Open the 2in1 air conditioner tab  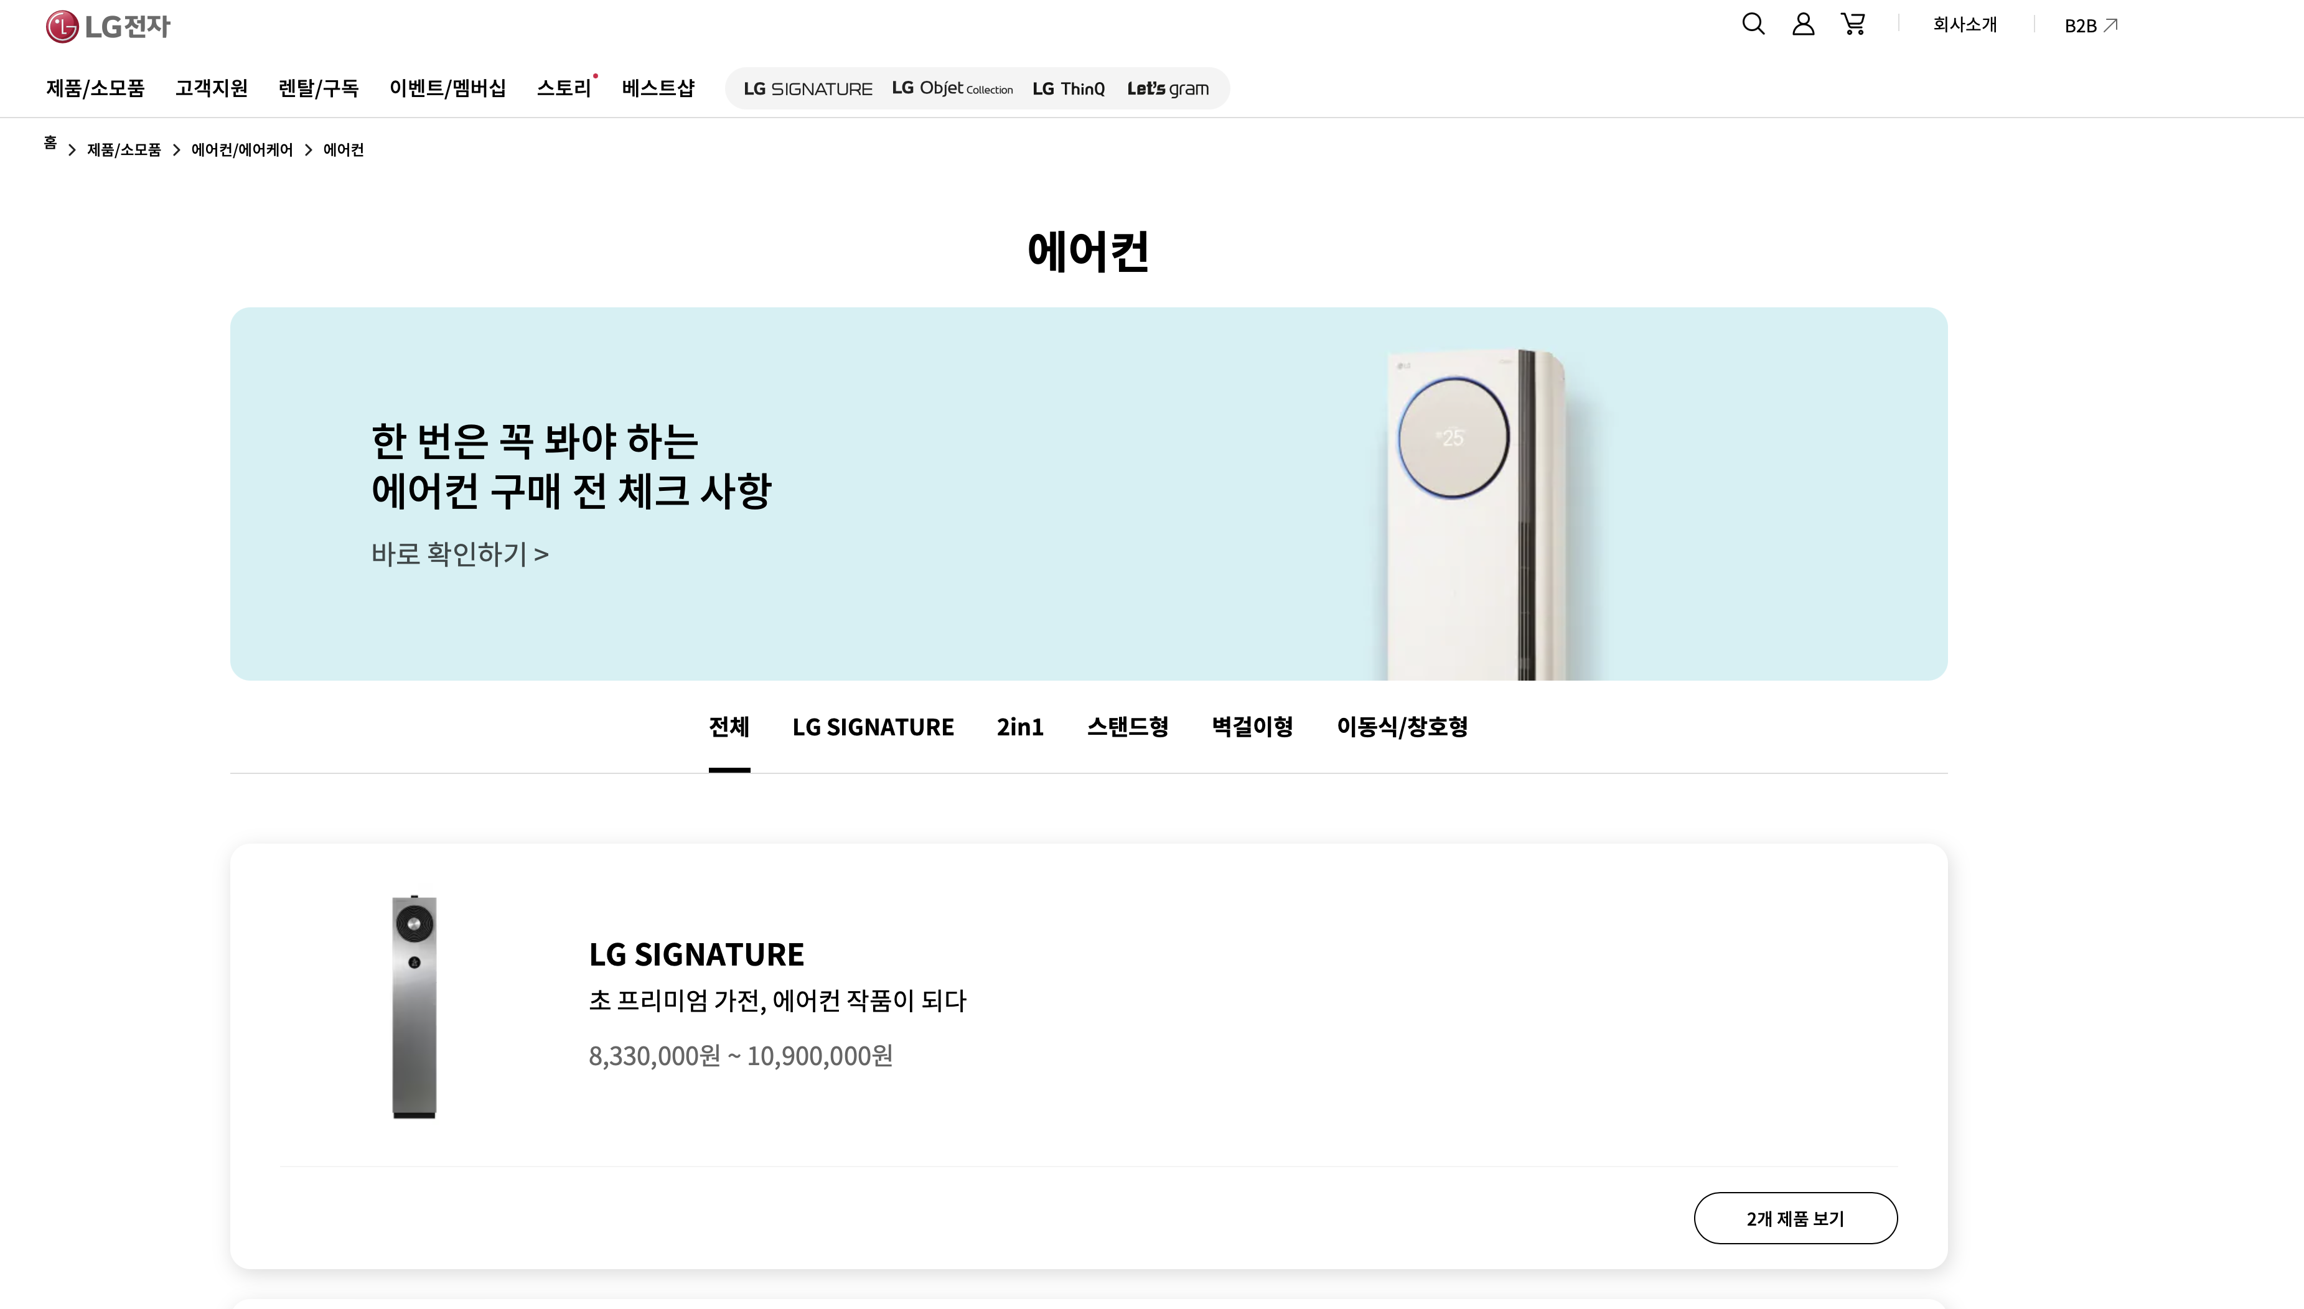tap(1020, 727)
